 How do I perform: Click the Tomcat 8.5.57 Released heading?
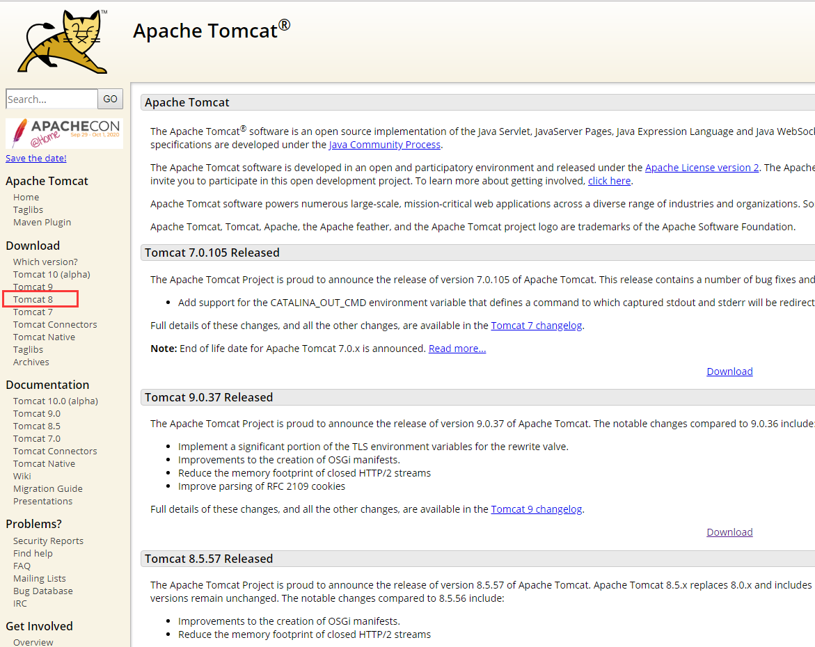coord(209,559)
